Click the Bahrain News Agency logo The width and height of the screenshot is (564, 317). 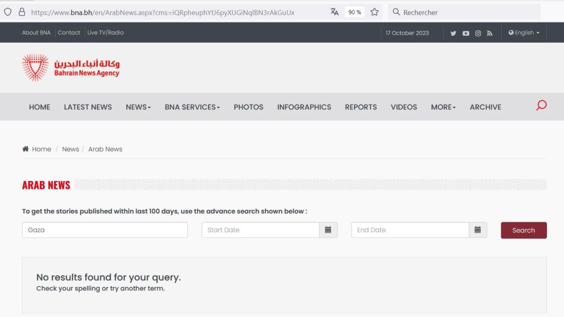[x=70, y=68]
